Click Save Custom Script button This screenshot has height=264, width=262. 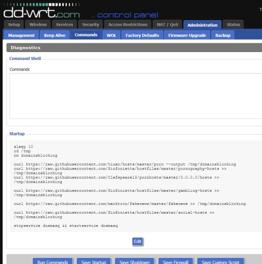(221, 261)
